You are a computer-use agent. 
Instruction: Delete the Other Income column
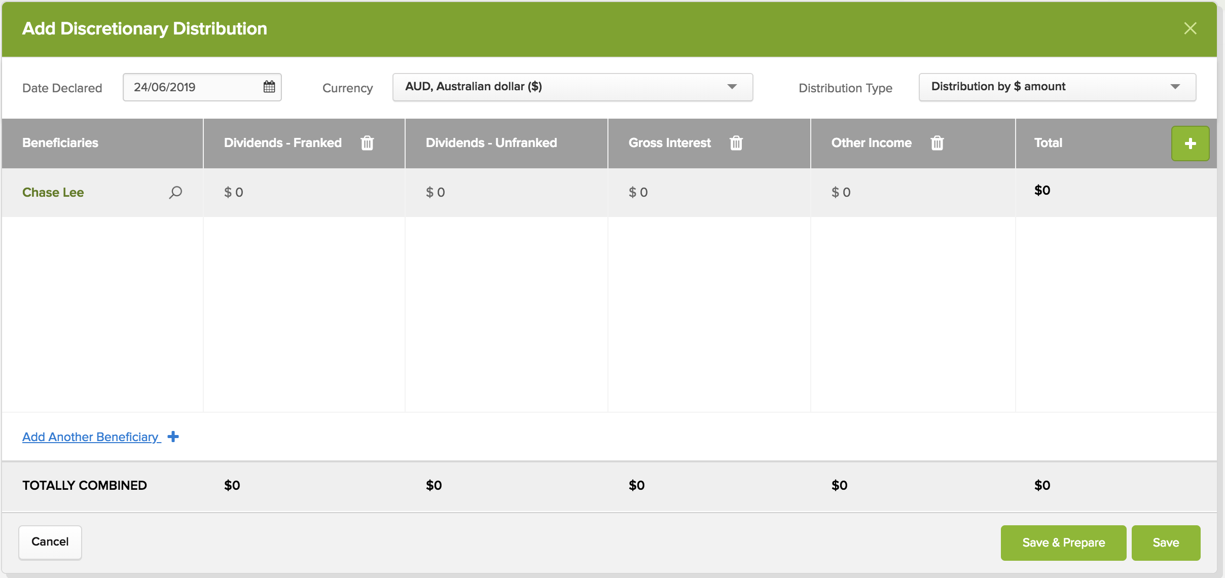point(937,143)
